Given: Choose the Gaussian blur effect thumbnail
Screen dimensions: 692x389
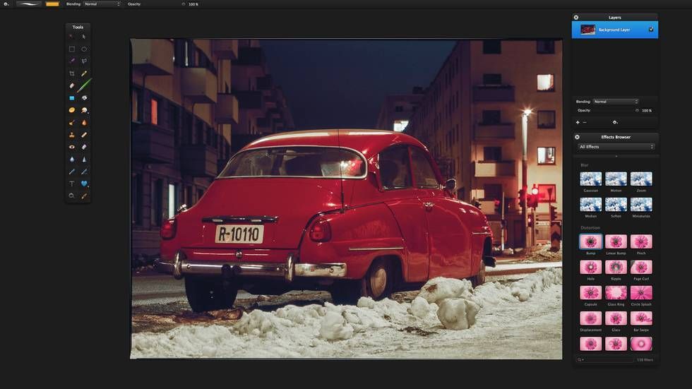Looking at the screenshot, I should (x=590, y=179).
